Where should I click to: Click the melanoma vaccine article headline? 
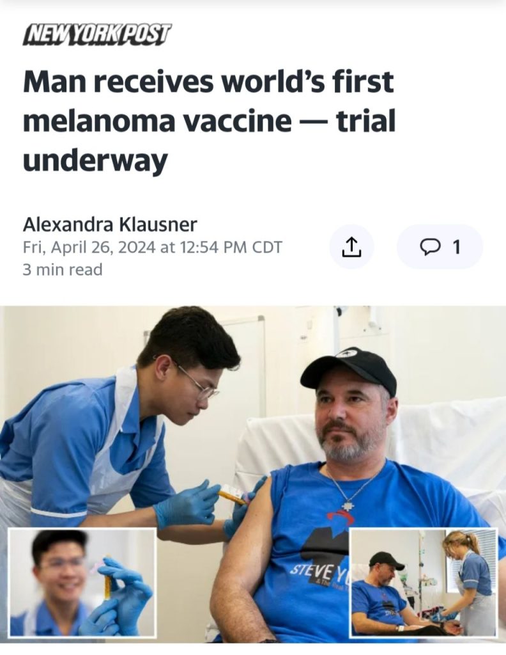[208, 121]
